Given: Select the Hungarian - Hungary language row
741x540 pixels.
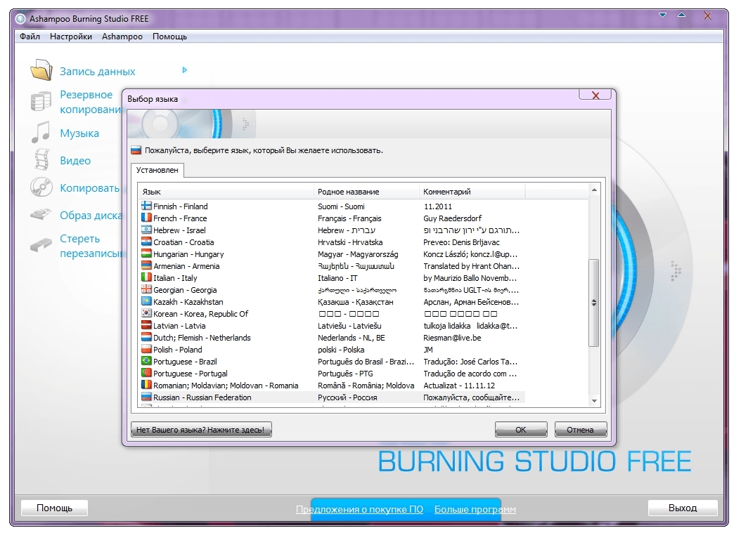Looking at the screenshot, I should point(333,254).
